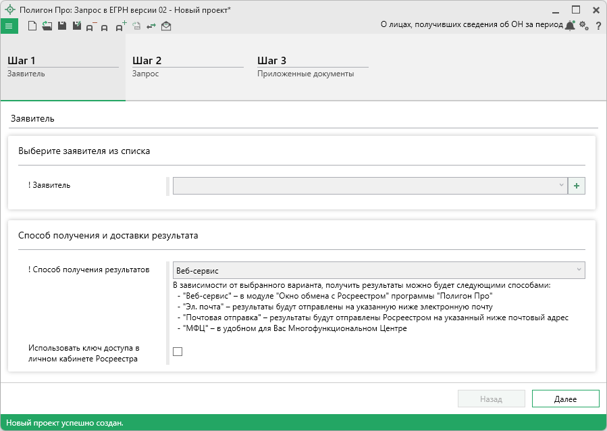The width and height of the screenshot is (607, 431).
Task: Select the Шаг 1 Заявитель tab
Action: tap(62, 66)
